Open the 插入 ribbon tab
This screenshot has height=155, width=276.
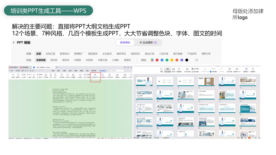[x=59, y=71]
